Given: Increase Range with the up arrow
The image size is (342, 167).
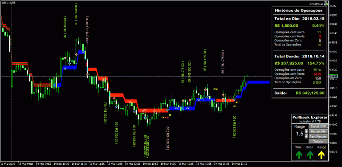Looking at the screenshot, I should 306,131.
